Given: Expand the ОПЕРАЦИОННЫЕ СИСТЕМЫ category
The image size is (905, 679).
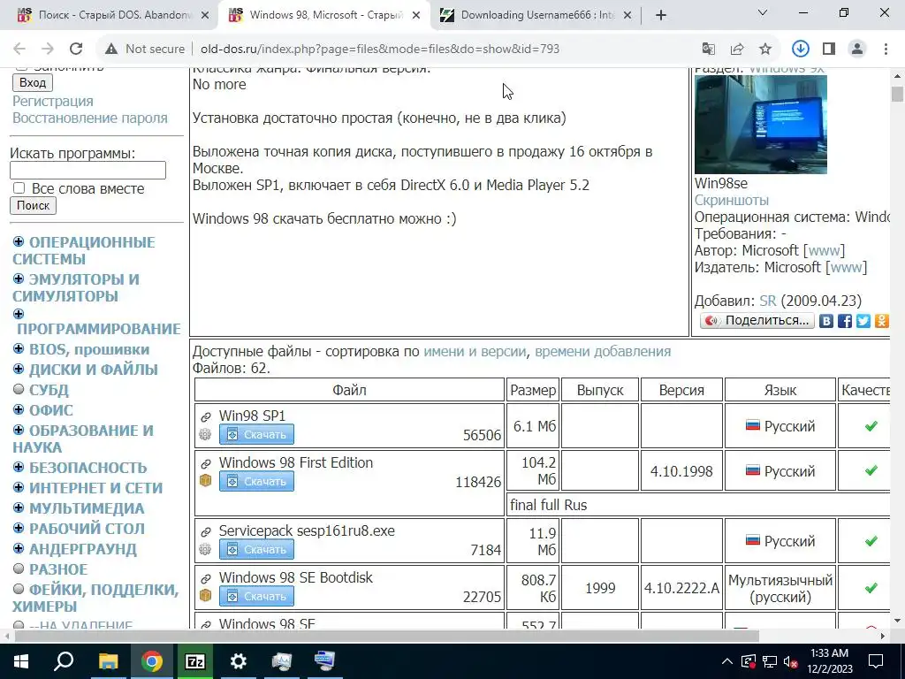Looking at the screenshot, I should pyautogui.click(x=19, y=241).
